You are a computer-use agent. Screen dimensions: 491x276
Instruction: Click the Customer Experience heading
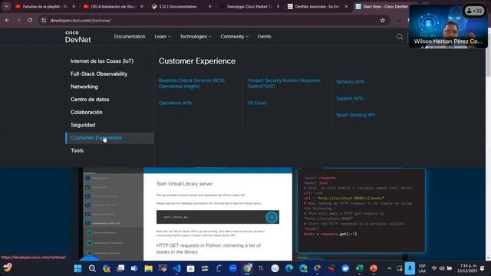click(x=197, y=61)
